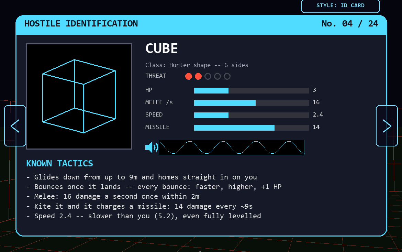Click the missile value 14
Viewport: 402px width, 252px height.
pos(316,127)
